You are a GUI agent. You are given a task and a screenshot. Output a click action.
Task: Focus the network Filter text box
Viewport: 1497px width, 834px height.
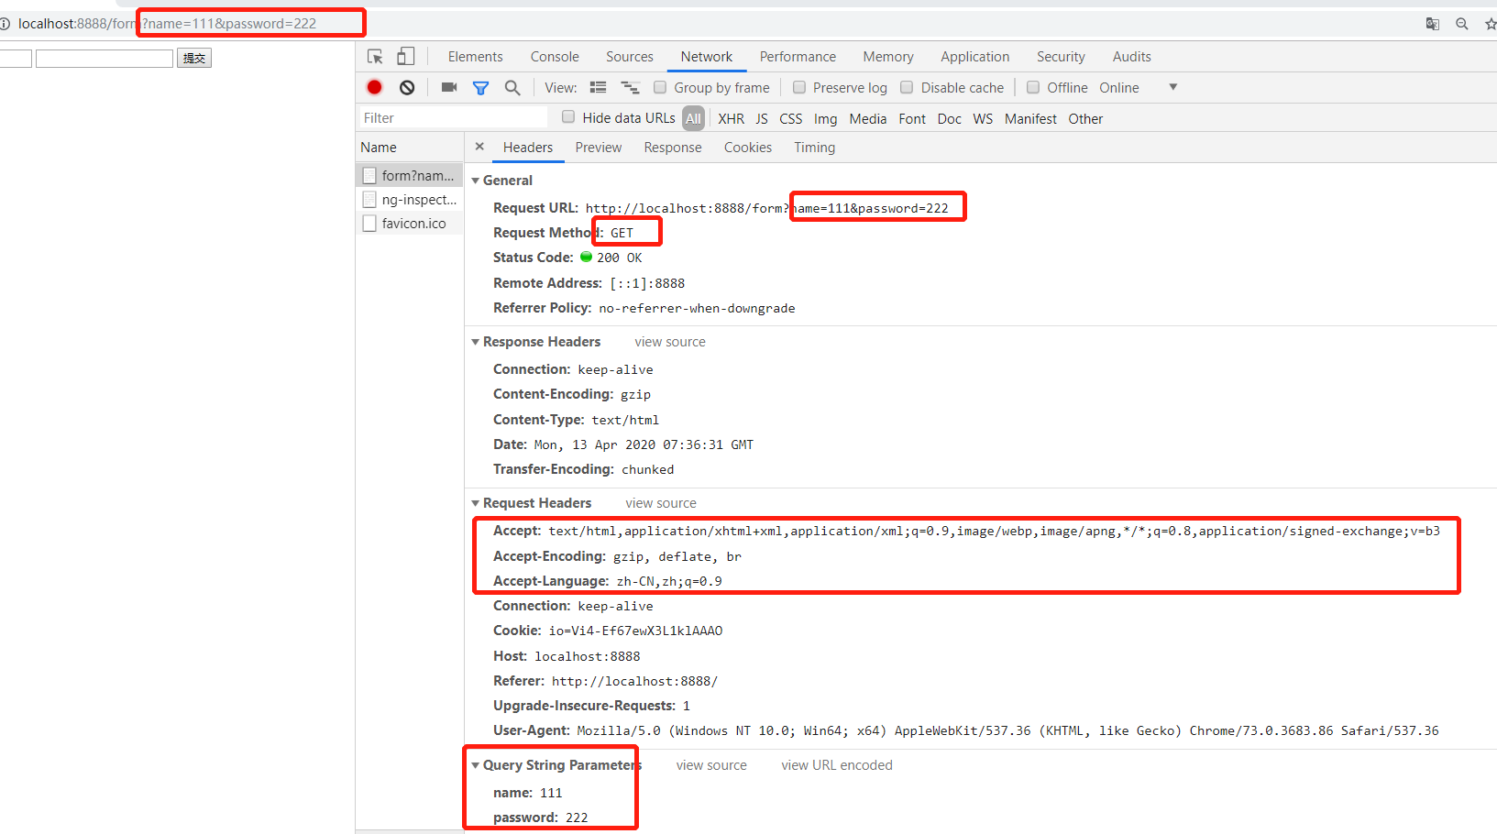pos(453,117)
